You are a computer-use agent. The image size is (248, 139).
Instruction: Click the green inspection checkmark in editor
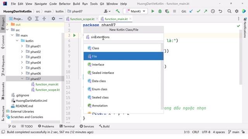[238, 26]
